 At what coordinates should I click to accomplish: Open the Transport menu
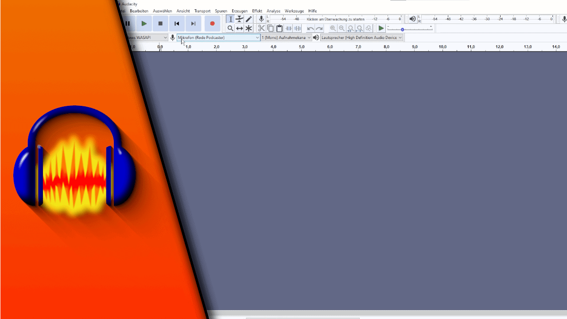coord(202,11)
